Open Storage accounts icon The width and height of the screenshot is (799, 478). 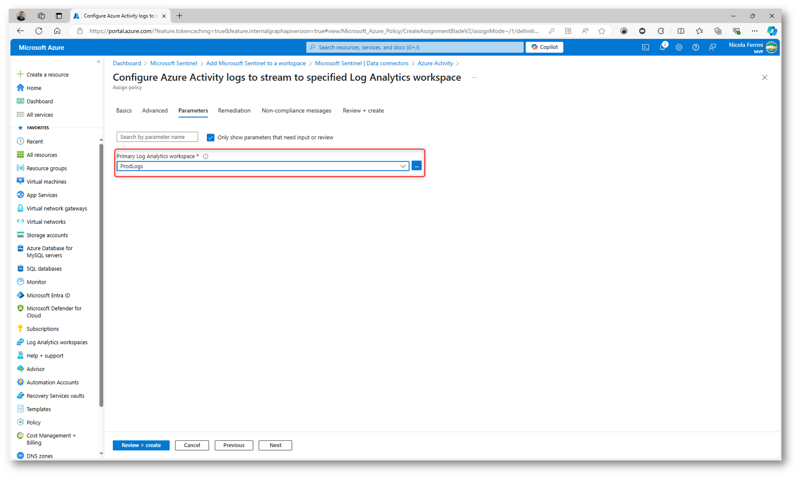pyautogui.click(x=20, y=235)
